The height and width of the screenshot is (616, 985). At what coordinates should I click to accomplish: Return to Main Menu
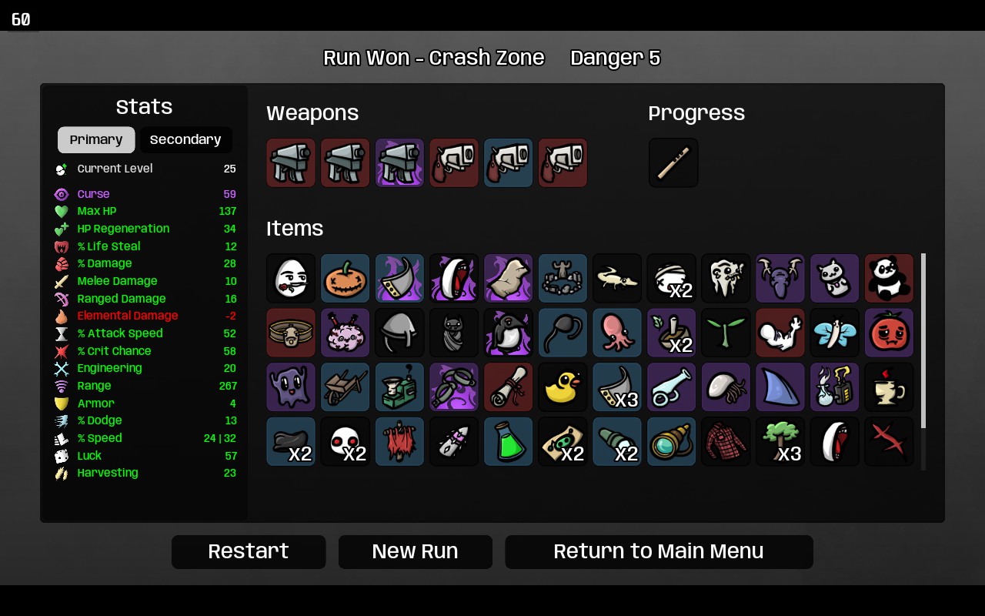(x=659, y=552)
